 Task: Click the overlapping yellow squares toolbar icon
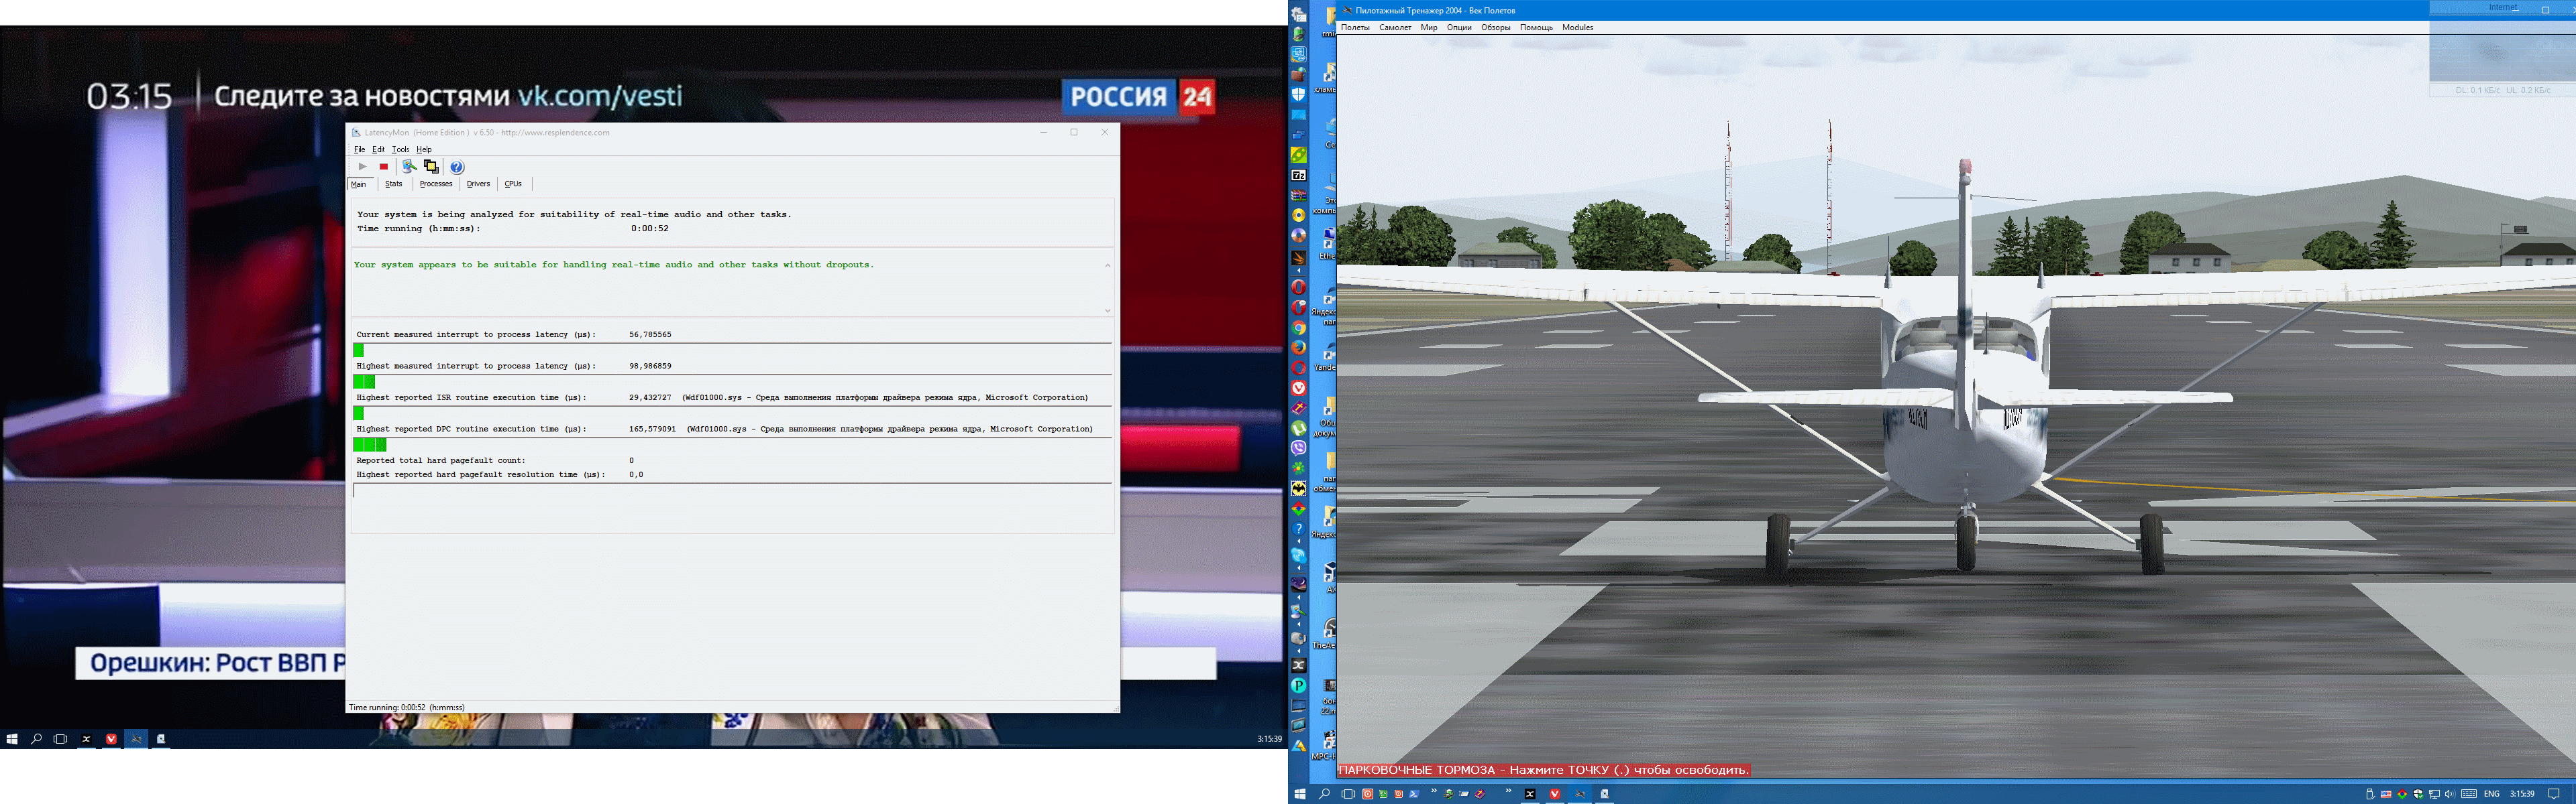tap(431, 167)
